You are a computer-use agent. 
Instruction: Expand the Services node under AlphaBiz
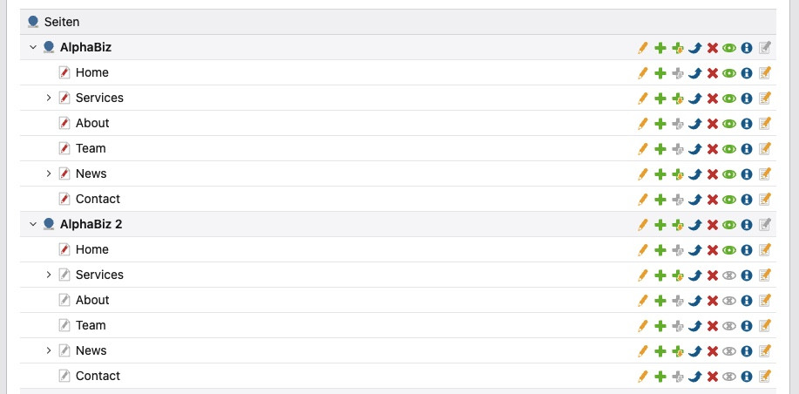coord(49,98)
